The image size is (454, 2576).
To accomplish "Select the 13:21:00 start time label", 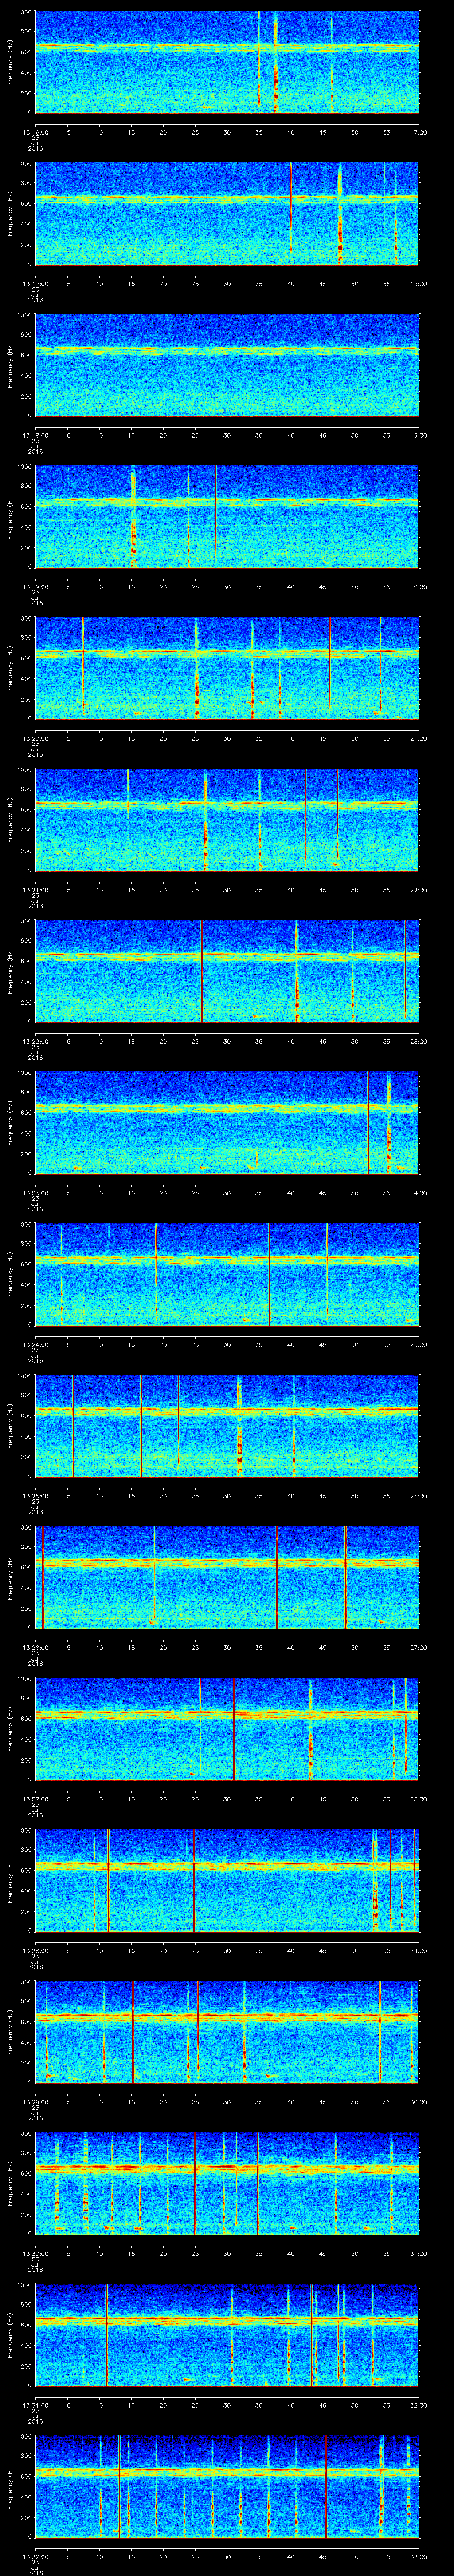I will pos(35,890).
